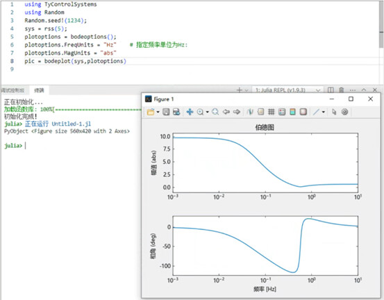Toggle the legend icon in toolbar

point(261,112)
